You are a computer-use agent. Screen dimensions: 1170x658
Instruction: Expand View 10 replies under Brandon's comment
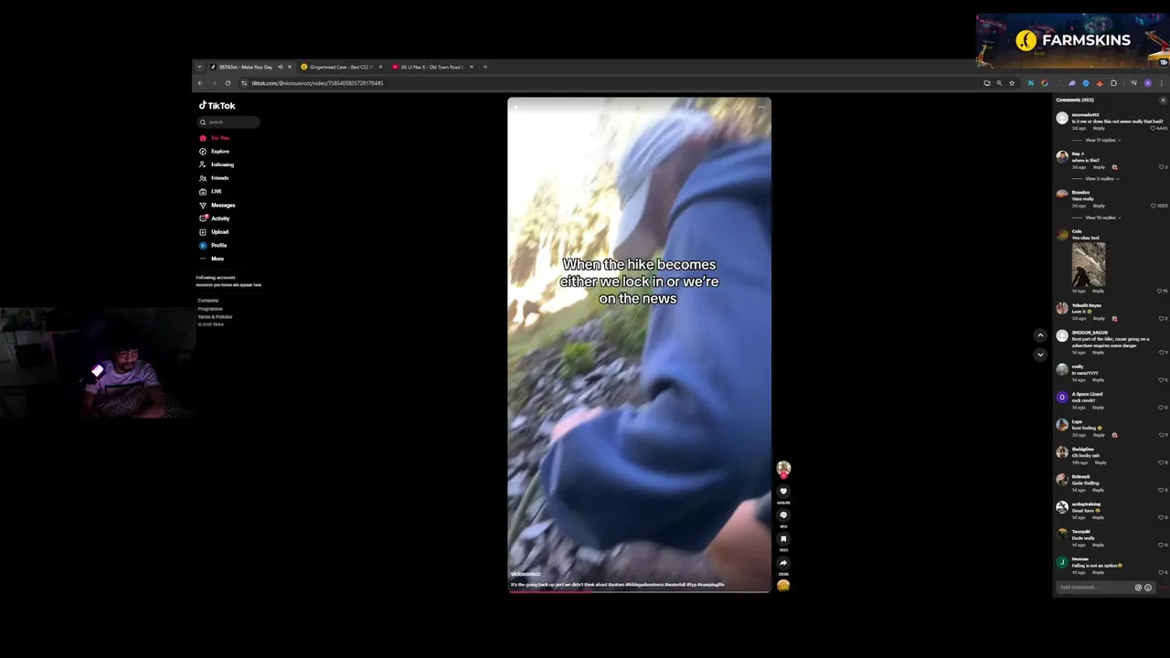(1101, 218)
